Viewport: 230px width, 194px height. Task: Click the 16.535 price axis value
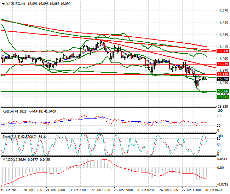coord(223,35)
